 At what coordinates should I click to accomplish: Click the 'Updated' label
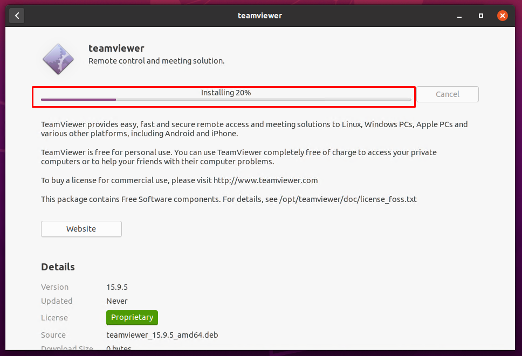pyautogui.click(x=57, y=301)
